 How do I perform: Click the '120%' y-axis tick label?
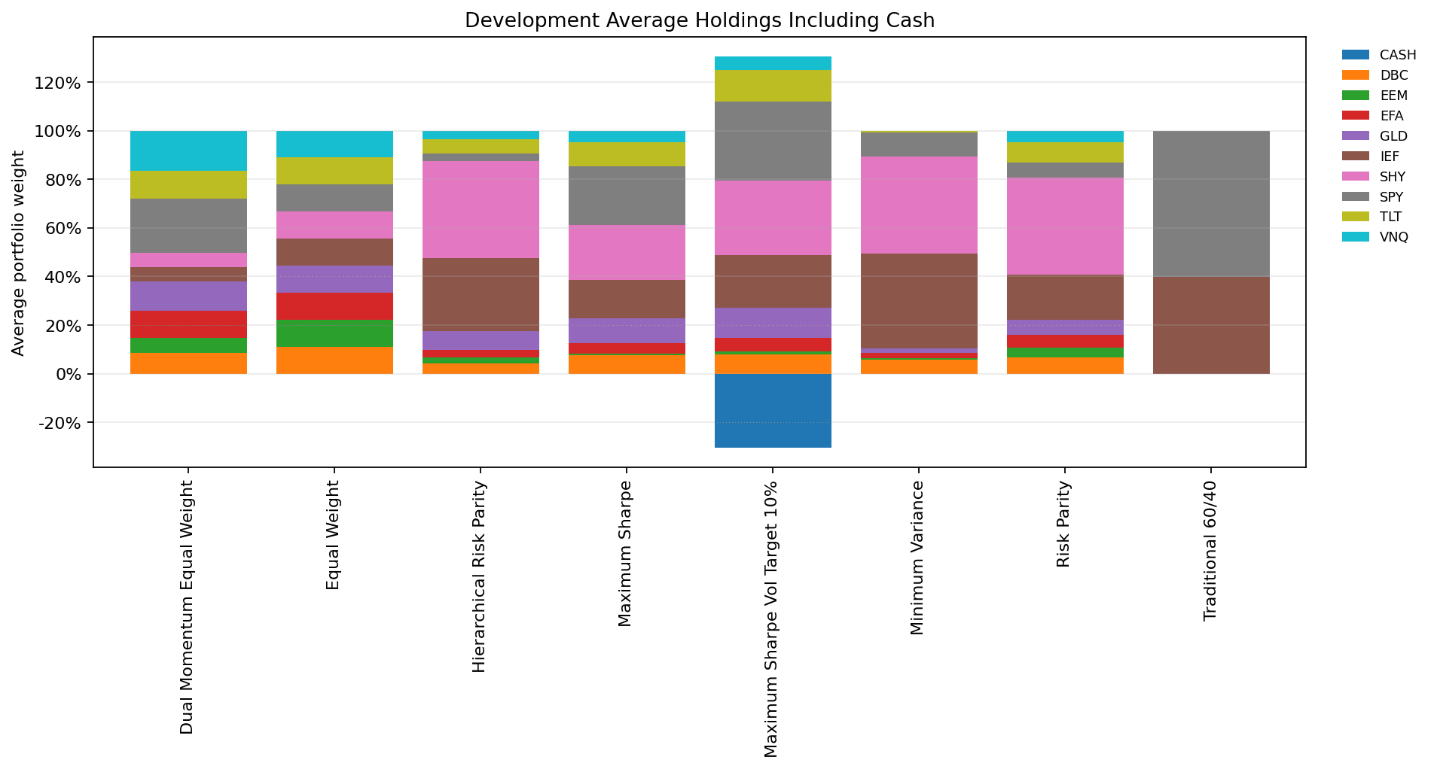coord(58,83)
